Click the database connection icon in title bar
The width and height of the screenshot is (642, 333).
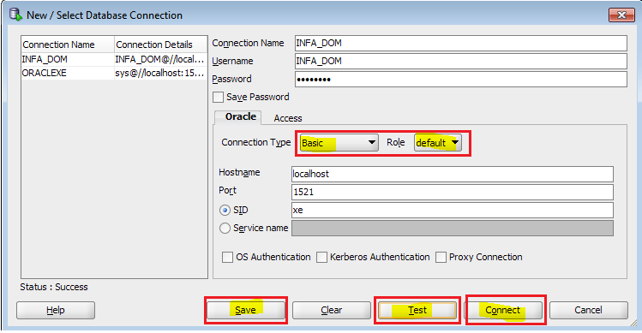point(15,15)
